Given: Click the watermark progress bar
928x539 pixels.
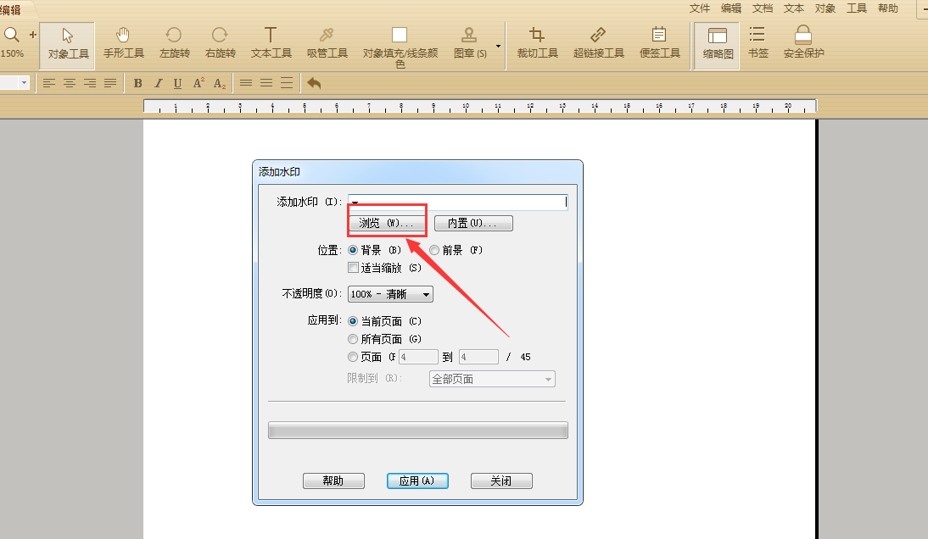Looking at the screenshot, I should click(x=418, y=431).
